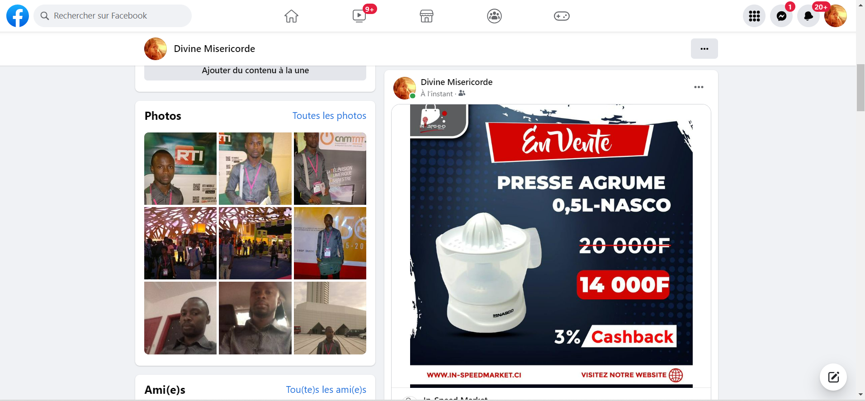Open the notifications bell
865x401 pixels.
808,16
